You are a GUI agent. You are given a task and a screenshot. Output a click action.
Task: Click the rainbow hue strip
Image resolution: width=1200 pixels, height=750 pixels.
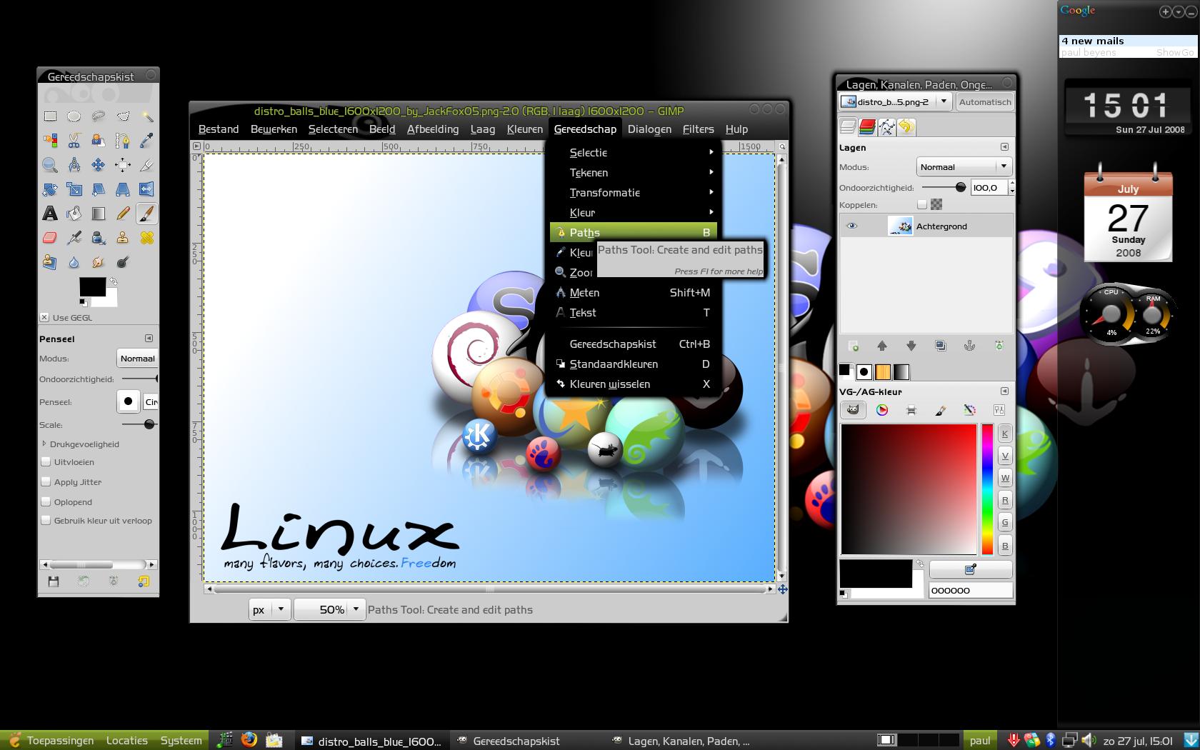[x=987, y=489]
